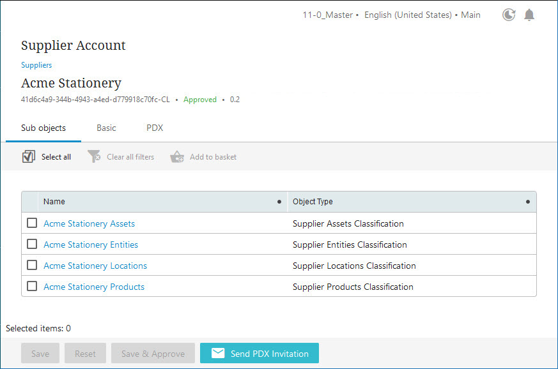Follow the Suppliers breadcrumb link
The width and height of the screenshot is (558, 369).
(x=36, y=65)
